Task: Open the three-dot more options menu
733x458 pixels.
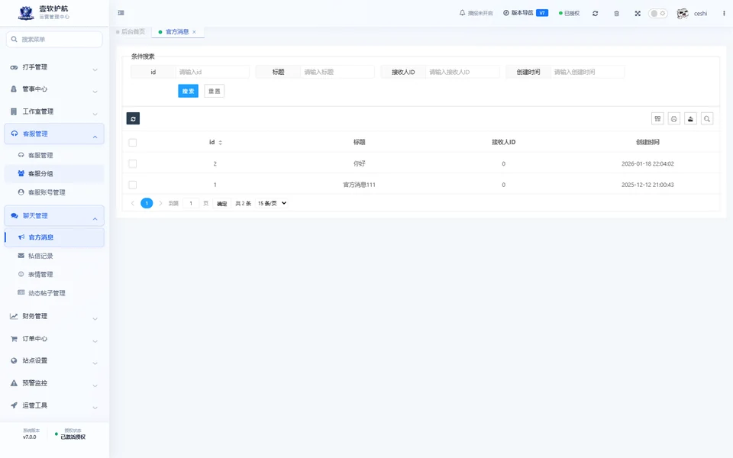Action: [x=724, y=14]
